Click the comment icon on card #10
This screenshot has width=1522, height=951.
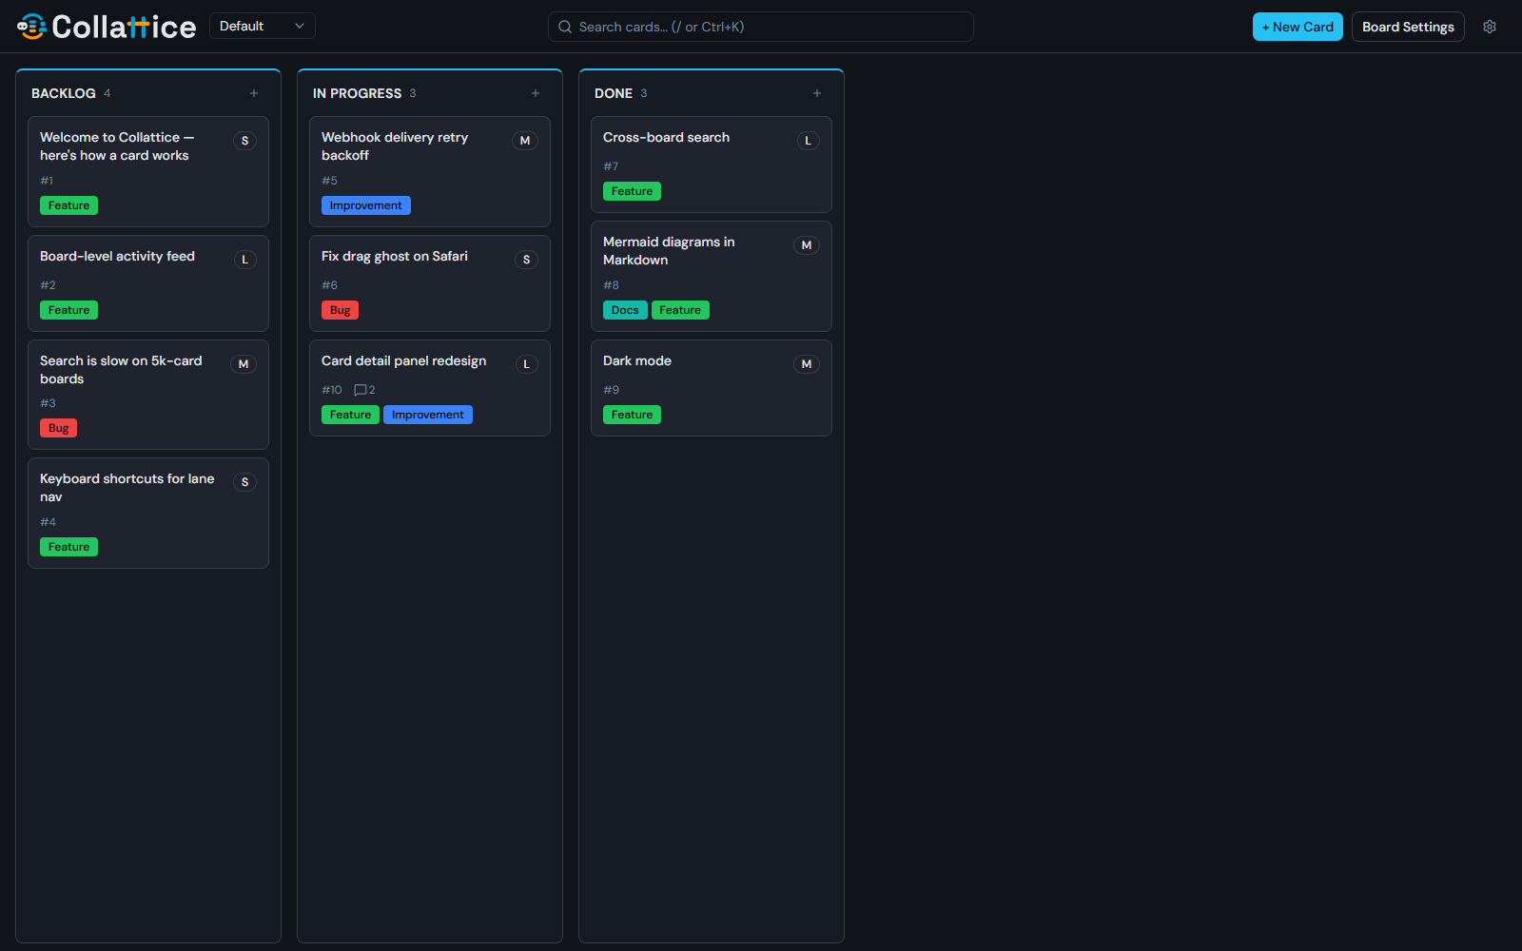pos(361,390)
